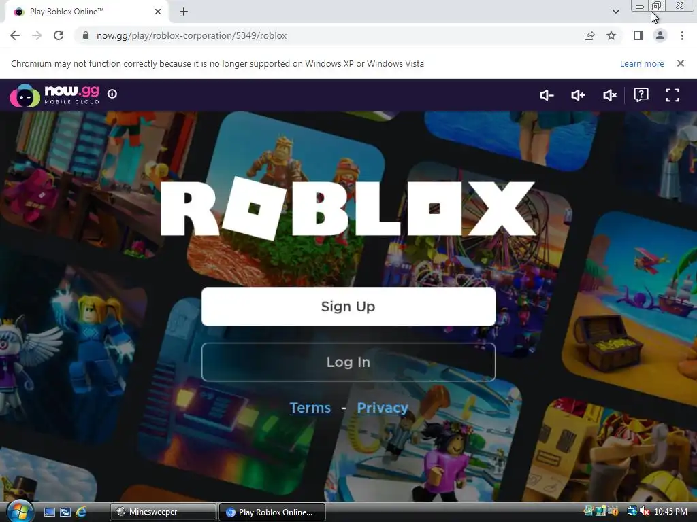
Task: Click the now.gg Mobile Cloud logo
Action: click(x=54, y=95)
